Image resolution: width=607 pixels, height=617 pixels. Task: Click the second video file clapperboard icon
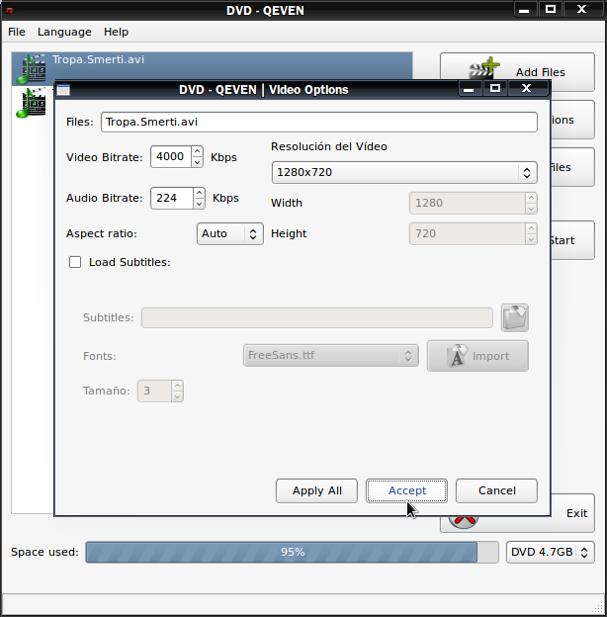coord(32,103)
